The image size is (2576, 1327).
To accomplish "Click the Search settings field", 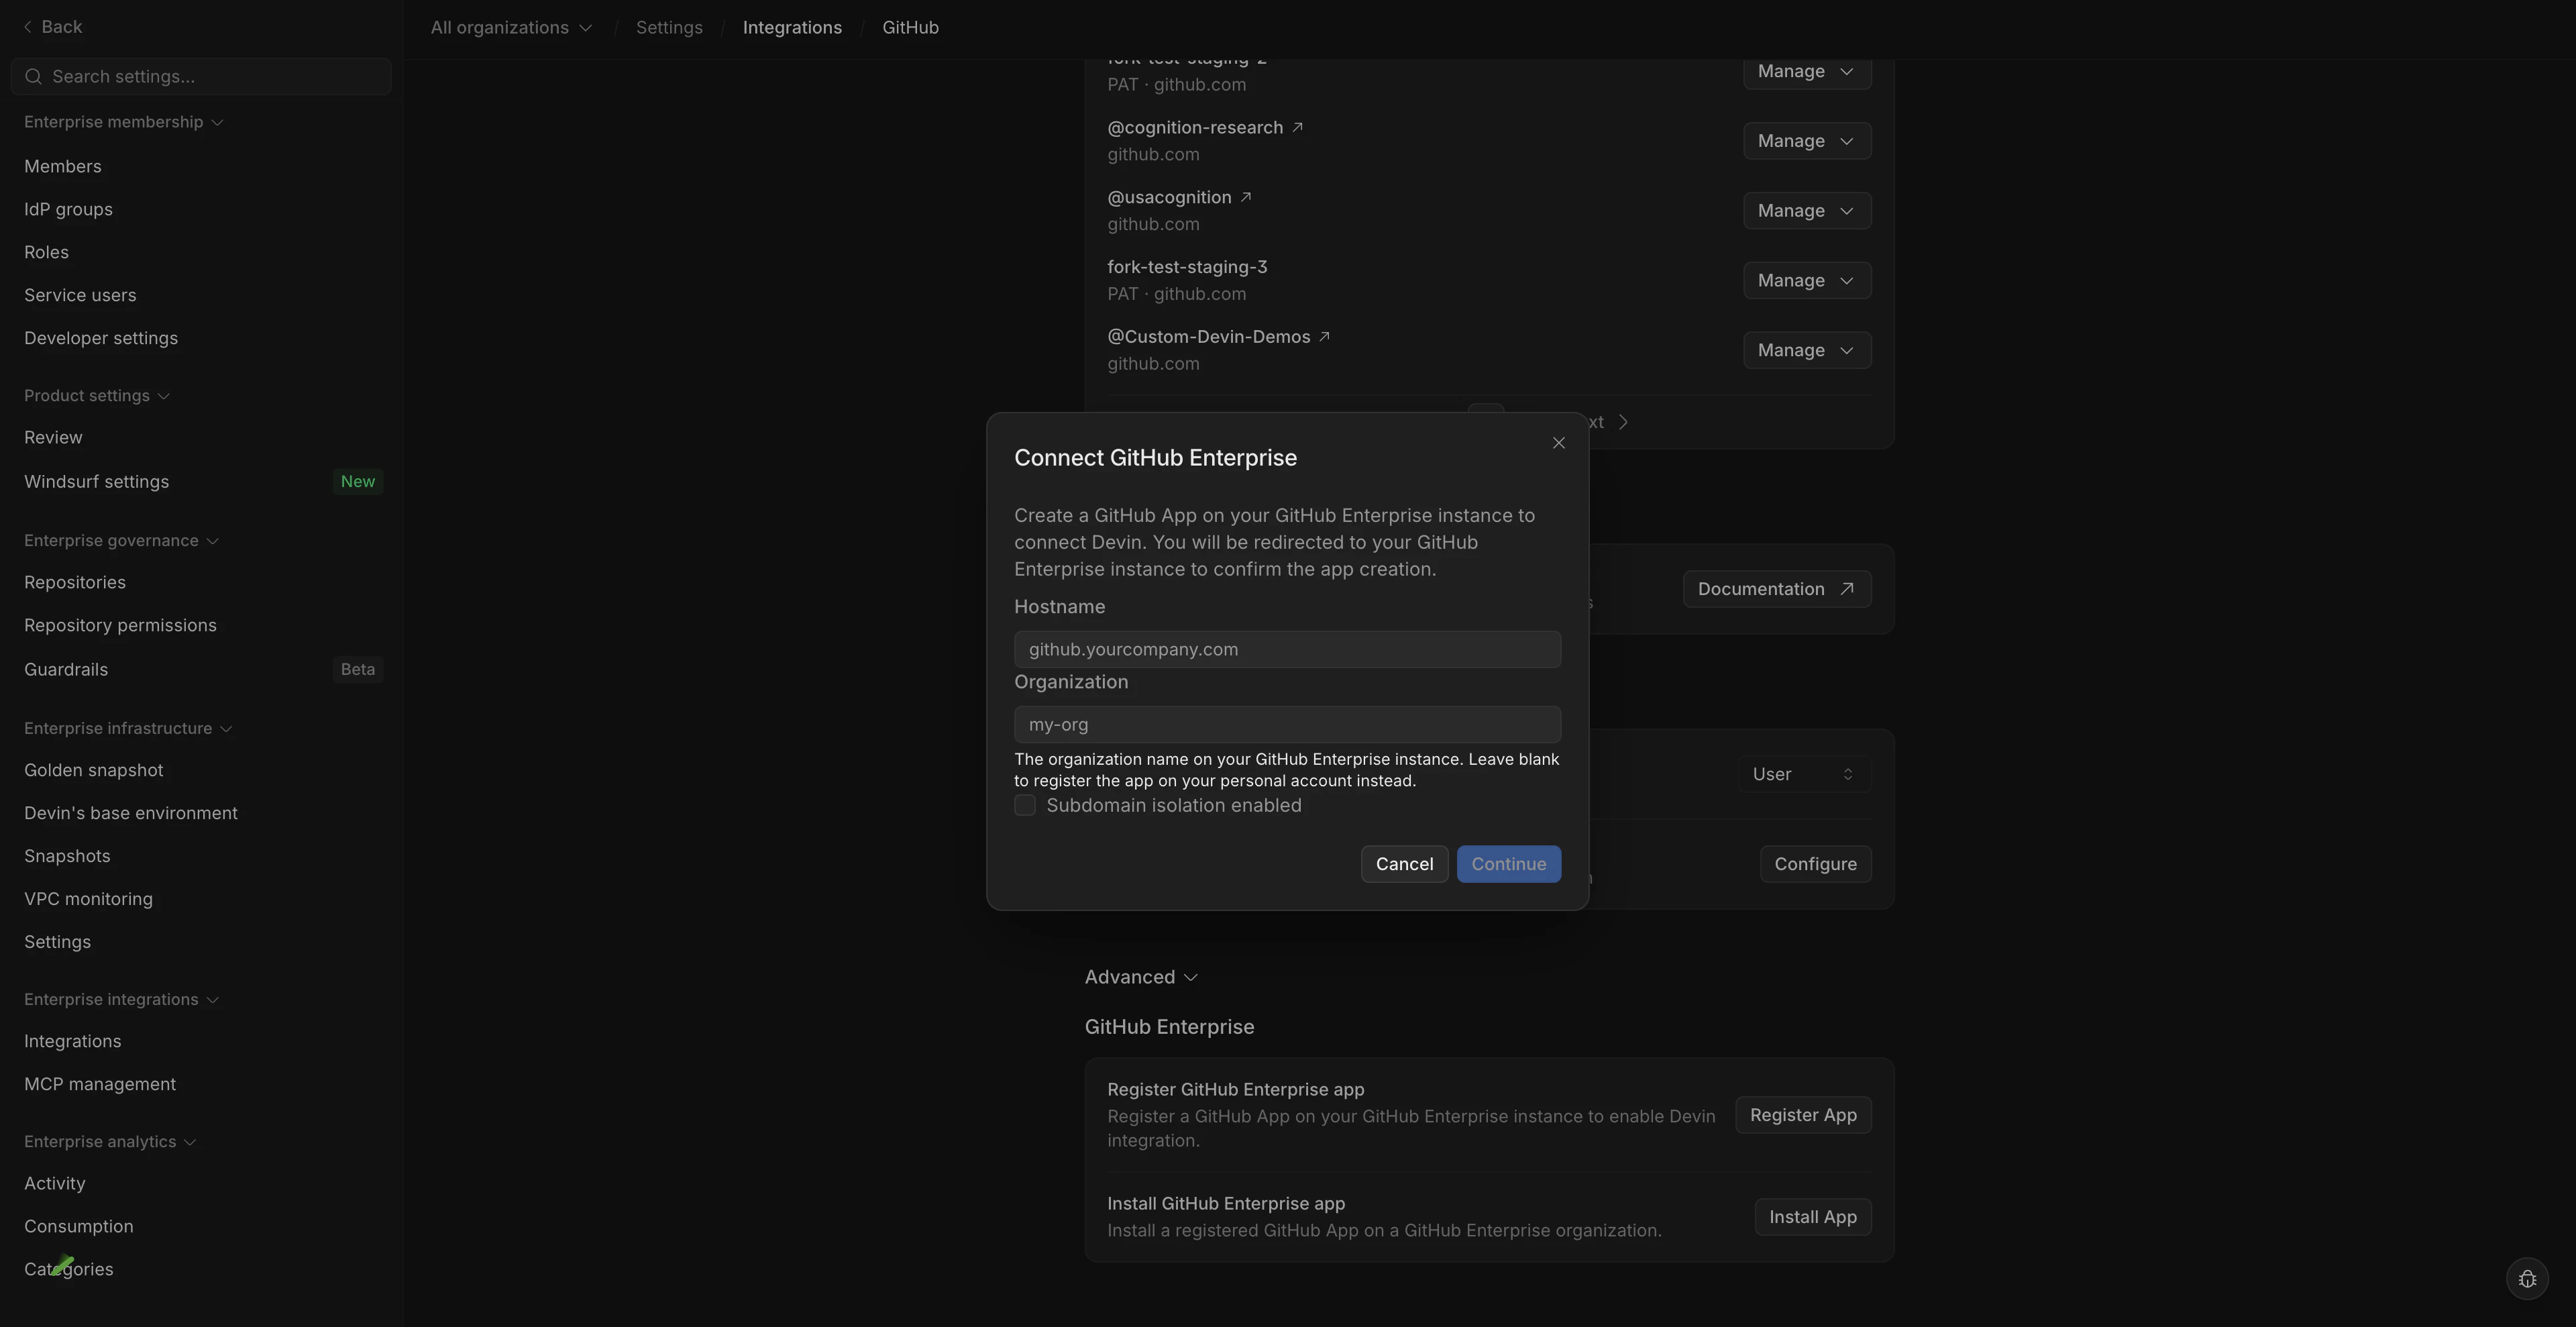I will [x=201, y=76].
